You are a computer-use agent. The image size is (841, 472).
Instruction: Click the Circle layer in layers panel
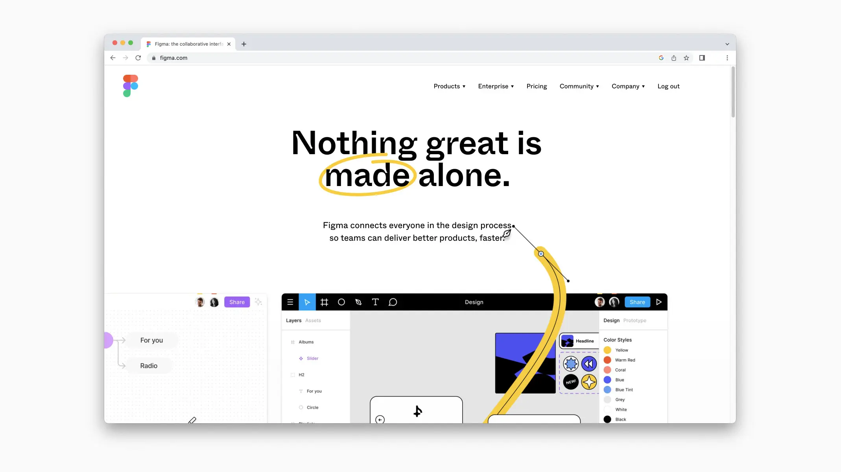[312, 407]
